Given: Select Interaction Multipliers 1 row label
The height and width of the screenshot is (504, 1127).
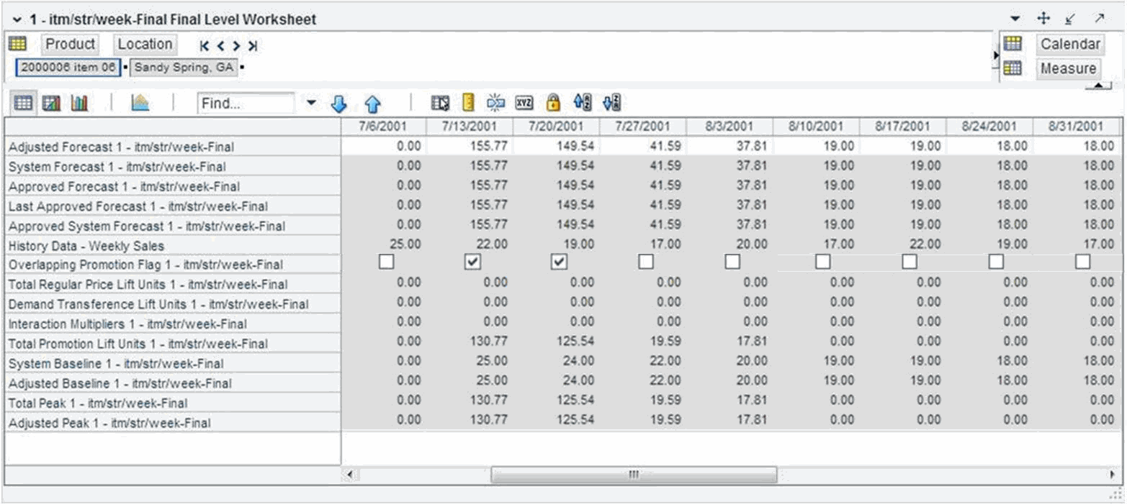Looking at the screenshot, I should tap(172, 324).
